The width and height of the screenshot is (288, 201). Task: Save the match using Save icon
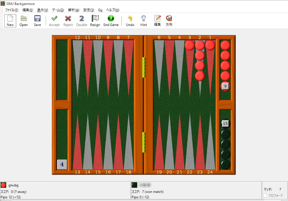[x=37, y=21]
